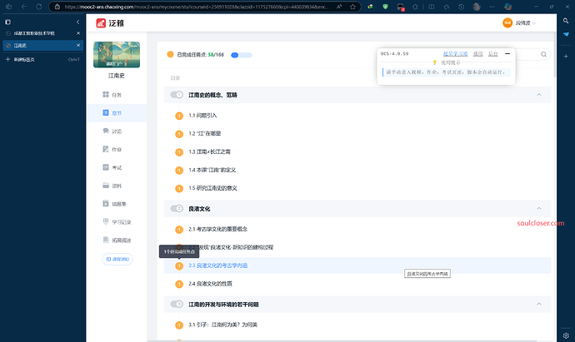Click chapter 1 number pill beside 江南史的概念、范畴
The height and width of the screenshot is (342, 575).
(177, 95)
